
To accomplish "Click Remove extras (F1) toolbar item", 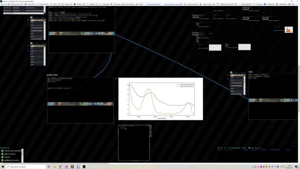I will [15, 4].
